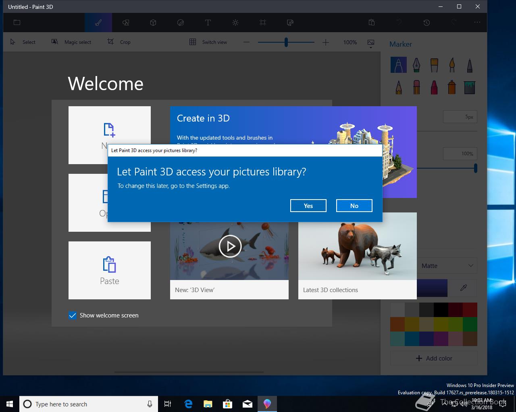The width and height of the screenshot is (516, 412).
Task: Select the bright red color swatch
Action: tap(470, 310)
